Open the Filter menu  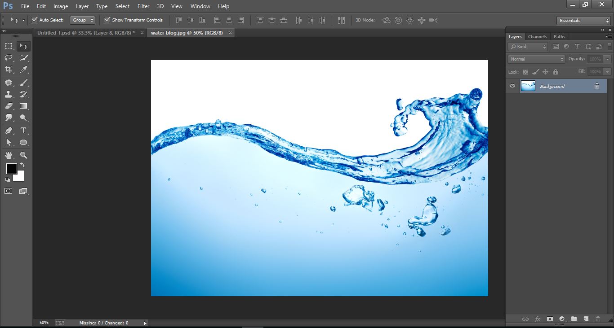(143, 6)
